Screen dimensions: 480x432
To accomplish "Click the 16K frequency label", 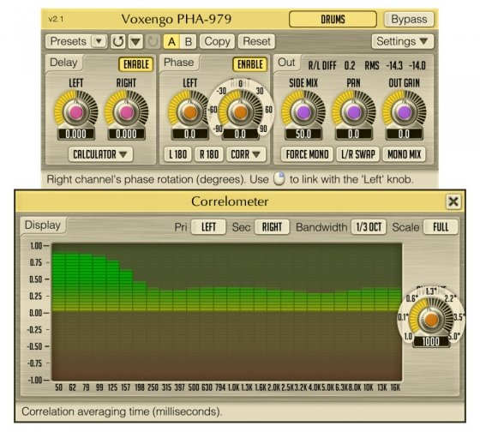I will 395,387.
